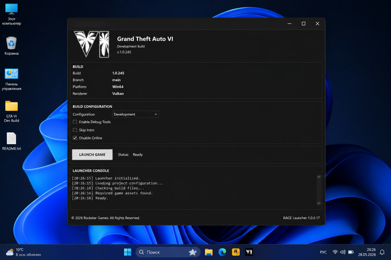The height and width of the screenshot is (260, 391).
Task: Click the console scrollbar up arrow
Action: [x=319, y=177]
